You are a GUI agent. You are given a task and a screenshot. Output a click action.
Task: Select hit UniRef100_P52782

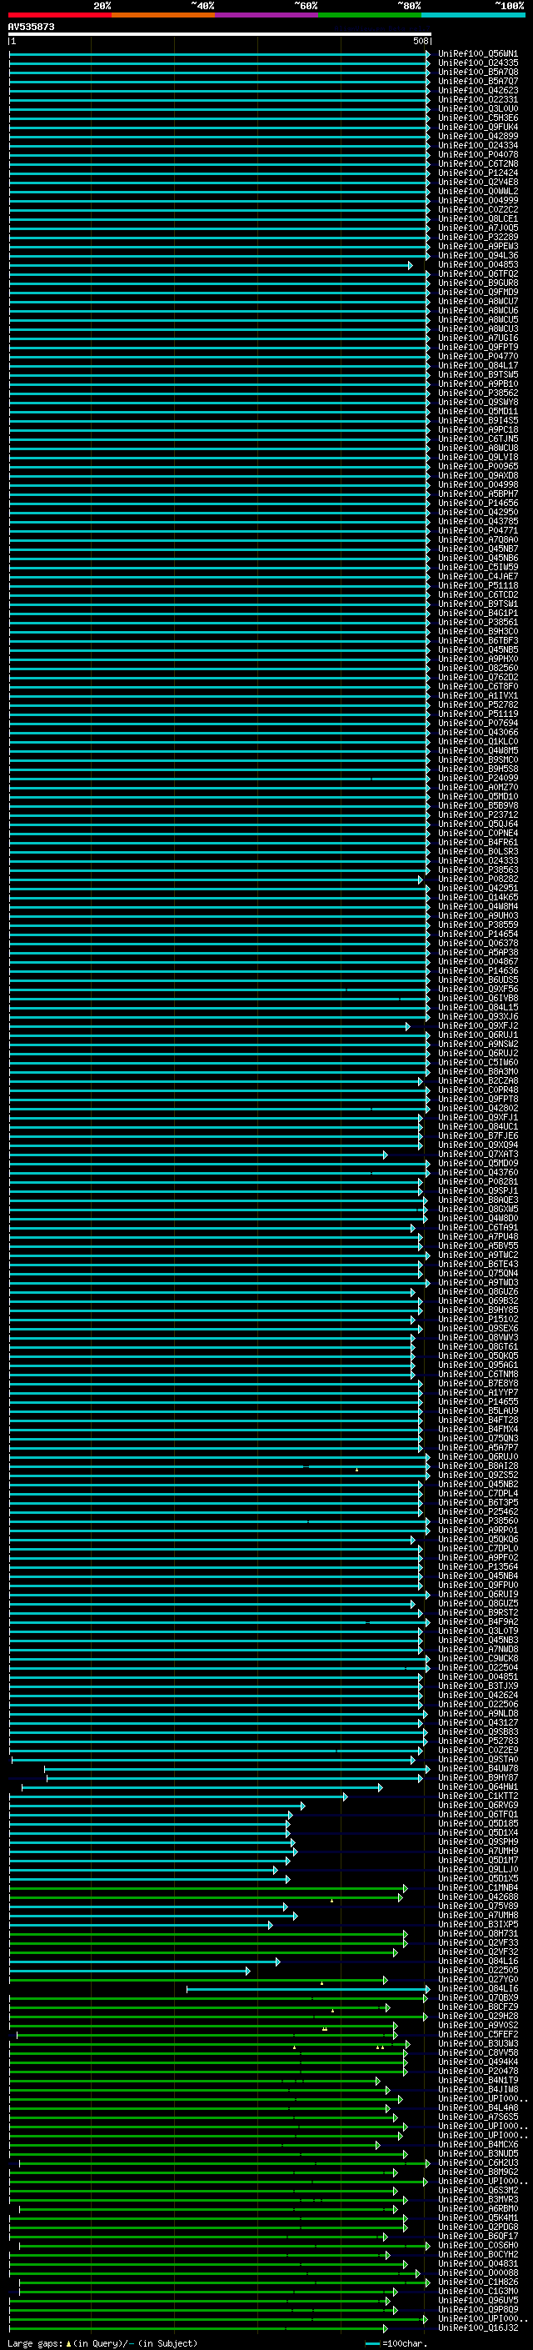(x=478, y=705)
